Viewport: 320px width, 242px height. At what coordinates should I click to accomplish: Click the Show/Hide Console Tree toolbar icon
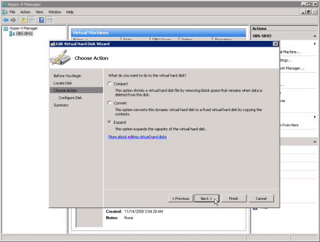click(32, 20)
